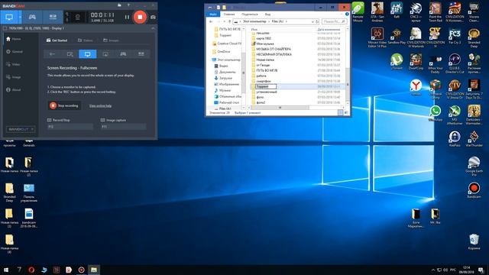The image size is (489, 275).
Task: Switch Explorer to large icons view button
Action: click(346, 112)
